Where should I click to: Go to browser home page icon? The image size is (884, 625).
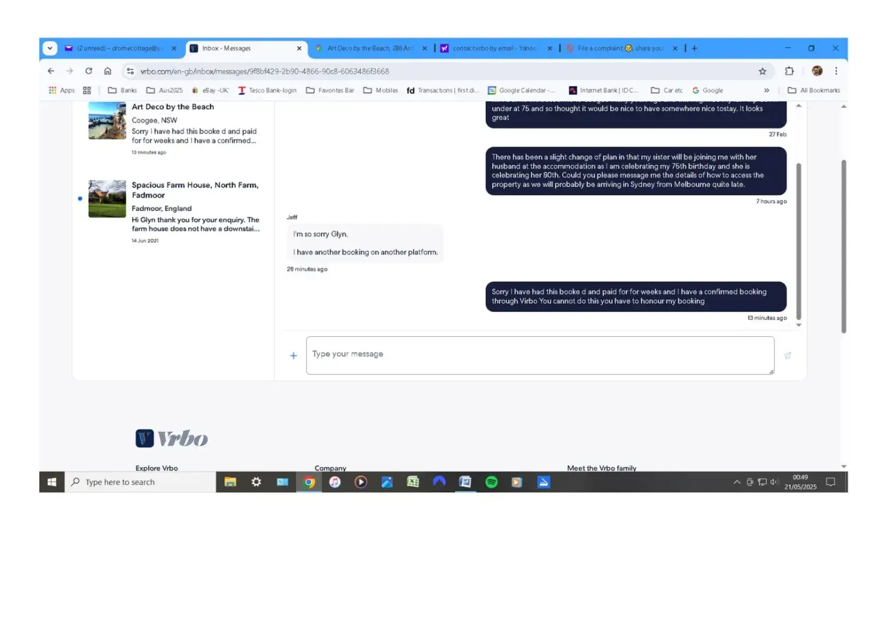(108, 71)
